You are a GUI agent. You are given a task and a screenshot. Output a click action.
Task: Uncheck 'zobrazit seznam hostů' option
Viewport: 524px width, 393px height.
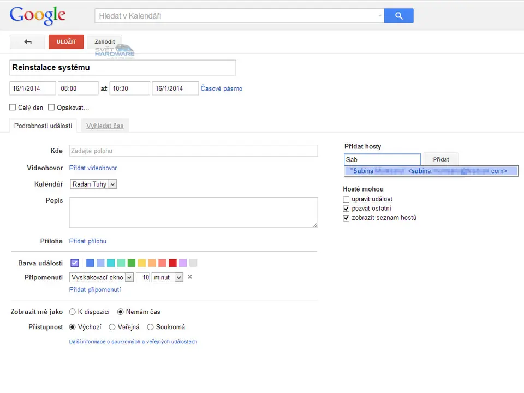click(346, 218)
